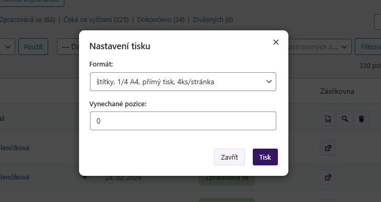Click the Použít button
Screen dimensions: 381x202
pos(33,47)
